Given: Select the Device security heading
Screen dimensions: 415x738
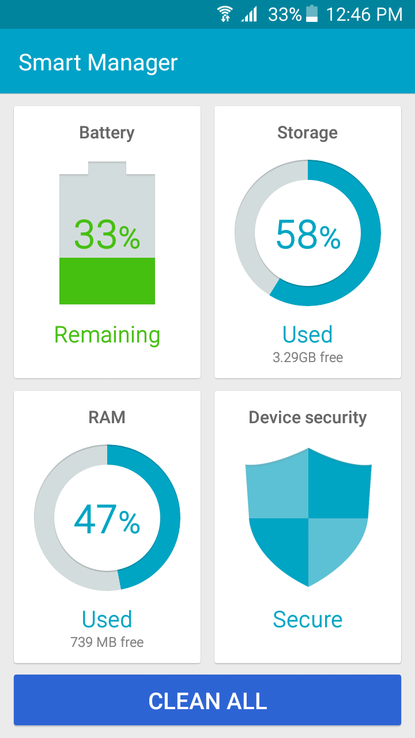Looking at the screenshot, I should point(308,417).
